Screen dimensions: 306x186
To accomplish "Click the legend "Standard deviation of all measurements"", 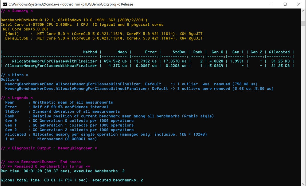I will (76, 112).
